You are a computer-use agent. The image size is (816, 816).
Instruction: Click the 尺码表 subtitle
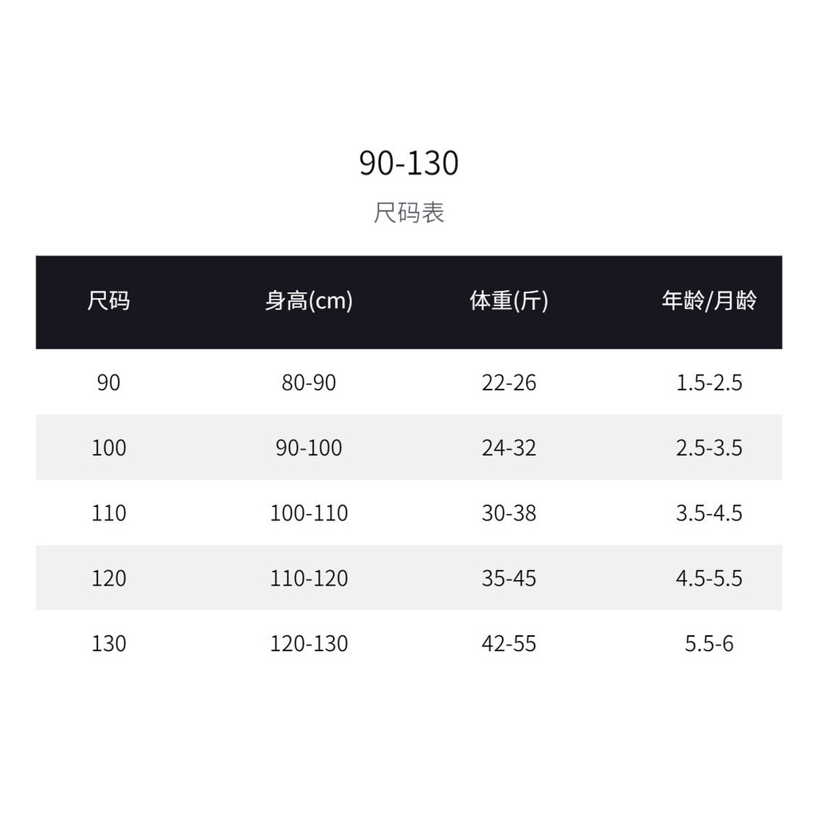click(x=408, y=213)
